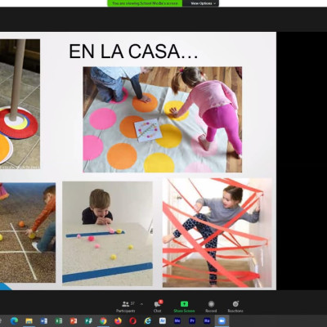Open Internet Explorer from the taskbar

(148, 321)
